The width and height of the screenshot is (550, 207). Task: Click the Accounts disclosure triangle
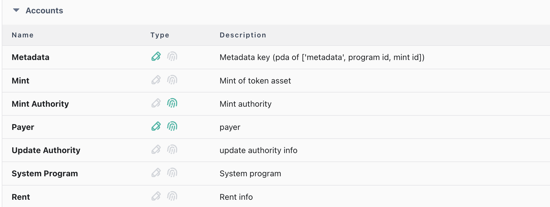click(x=16, y=10)
